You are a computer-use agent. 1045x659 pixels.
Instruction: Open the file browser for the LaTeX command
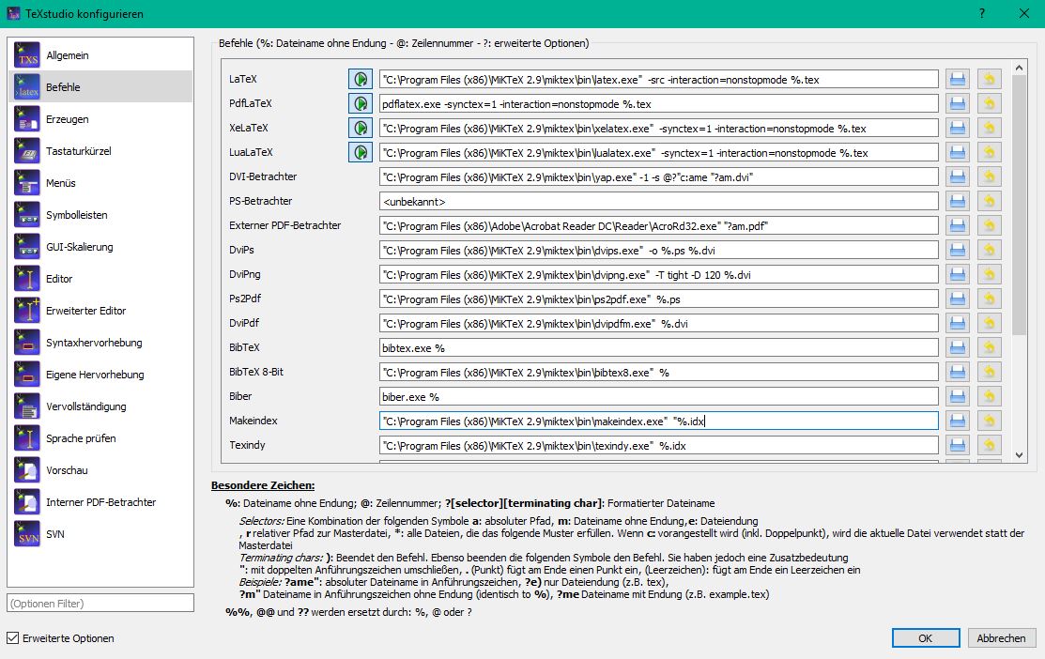958,79
